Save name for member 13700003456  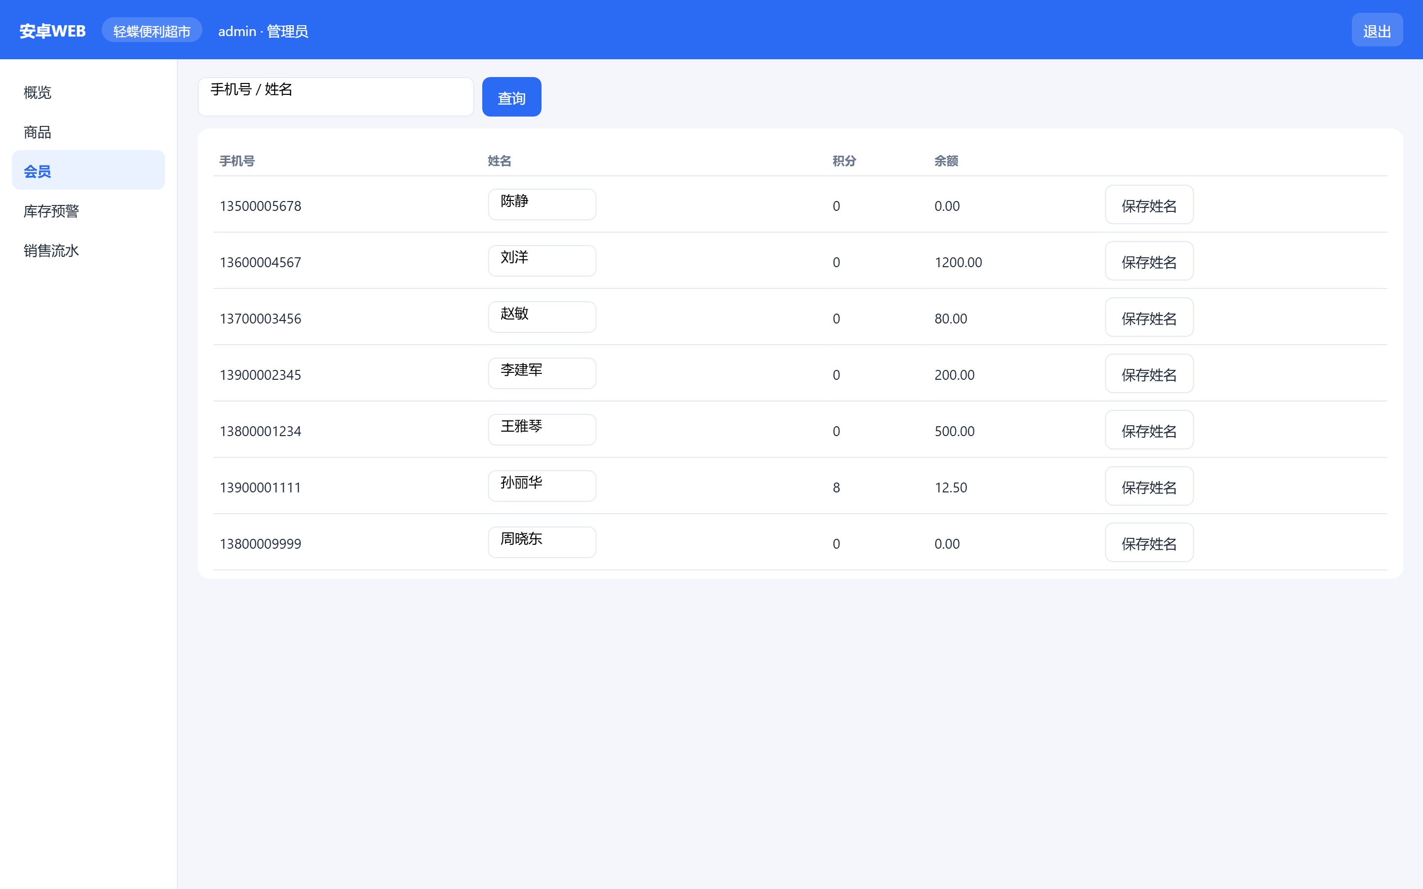pyautogui.click(x=1149, y=318)
